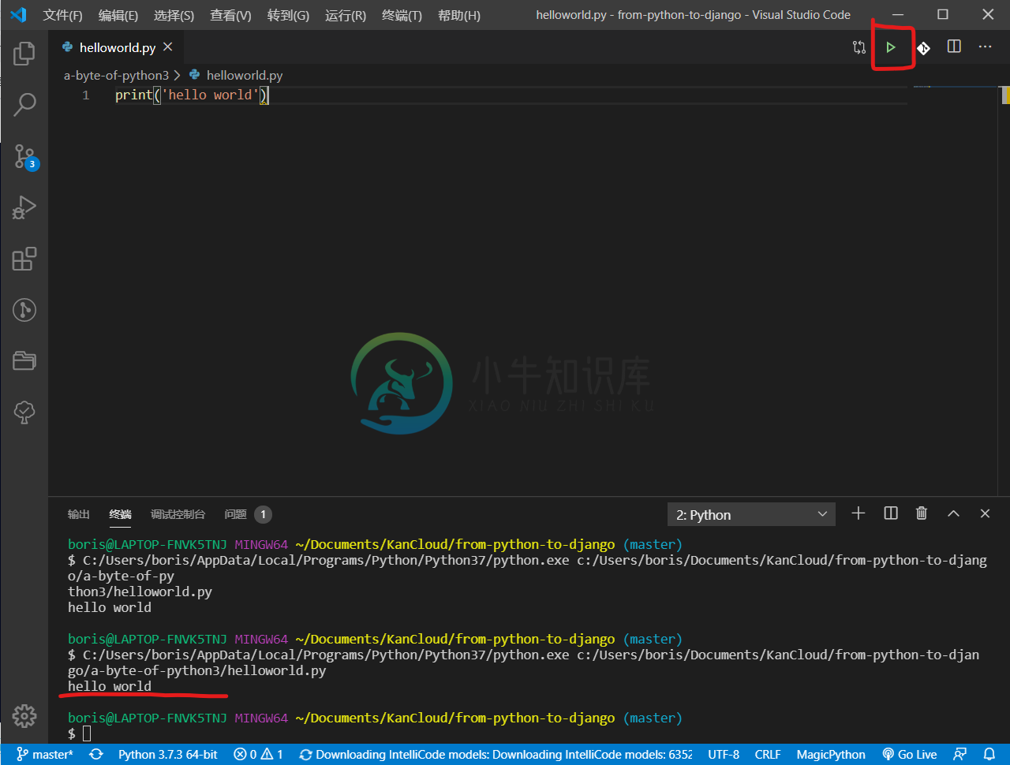Close the helloworld.py editor tab
This screenshot has width=1010, height=765.
[x=167, y=47]
